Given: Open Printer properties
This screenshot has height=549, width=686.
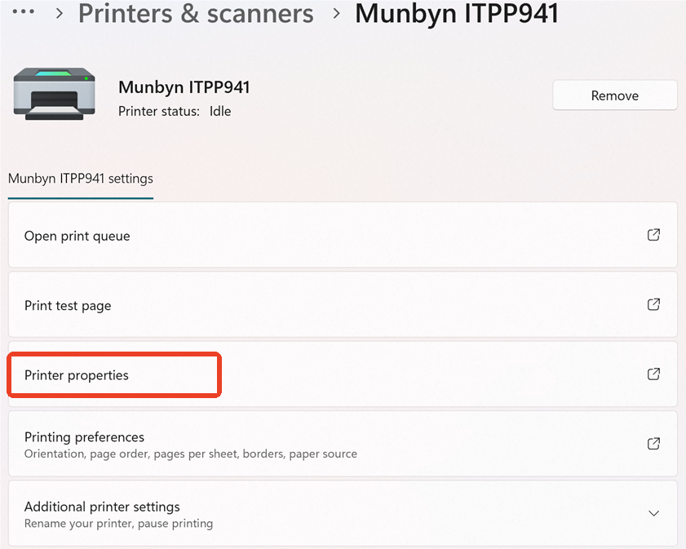Looking at the screenshot, I should coord(343,374).
